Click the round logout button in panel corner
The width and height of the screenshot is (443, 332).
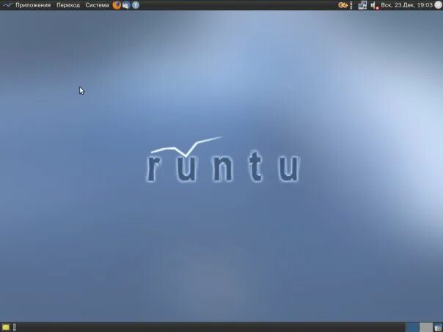pyautogui.click(x=438, y=5)
